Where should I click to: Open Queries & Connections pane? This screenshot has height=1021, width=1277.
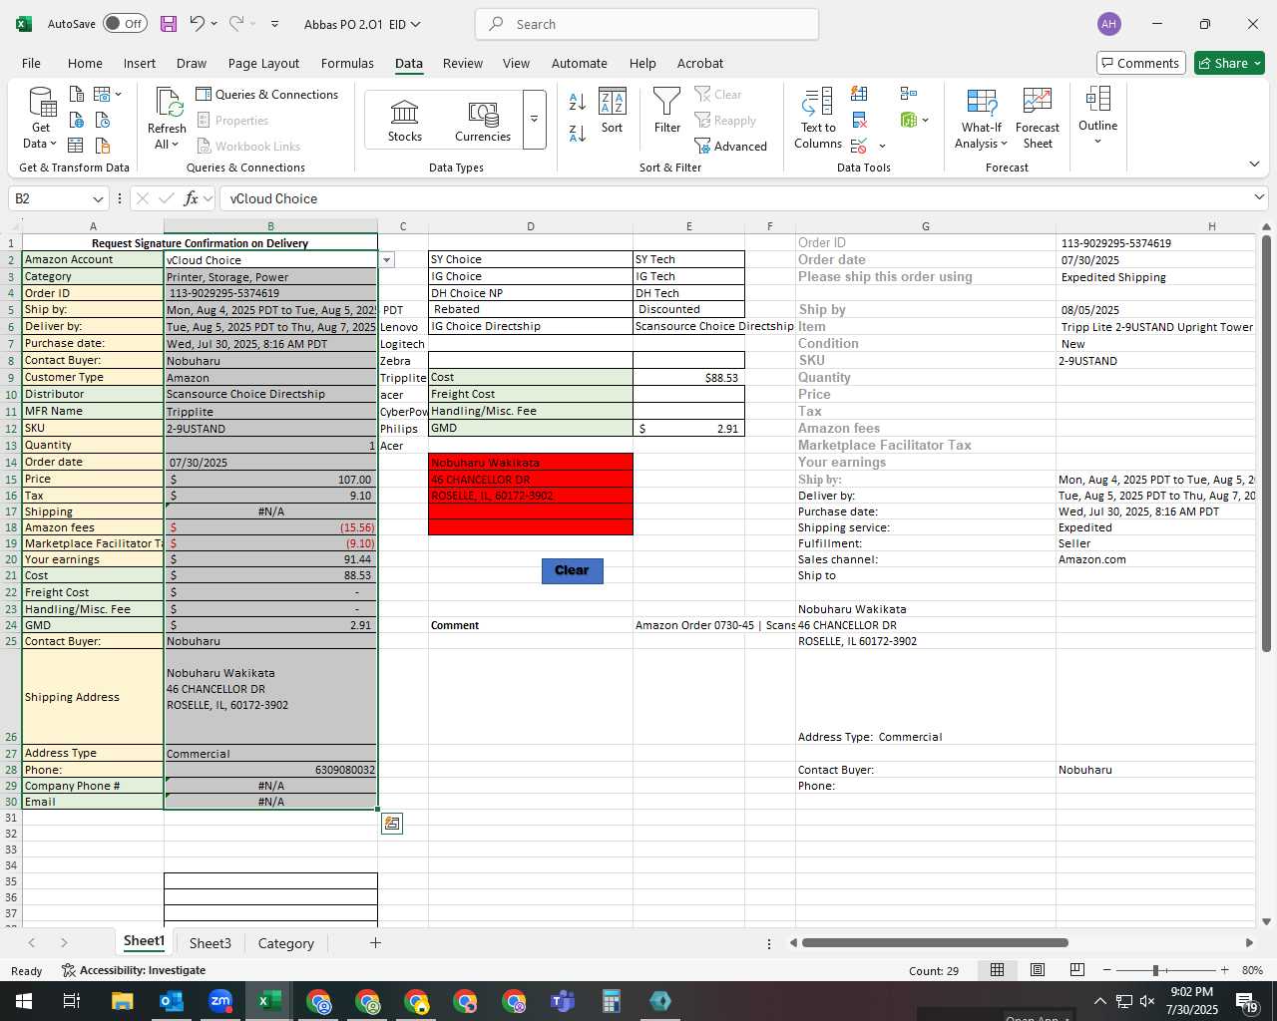coord(267,95)
